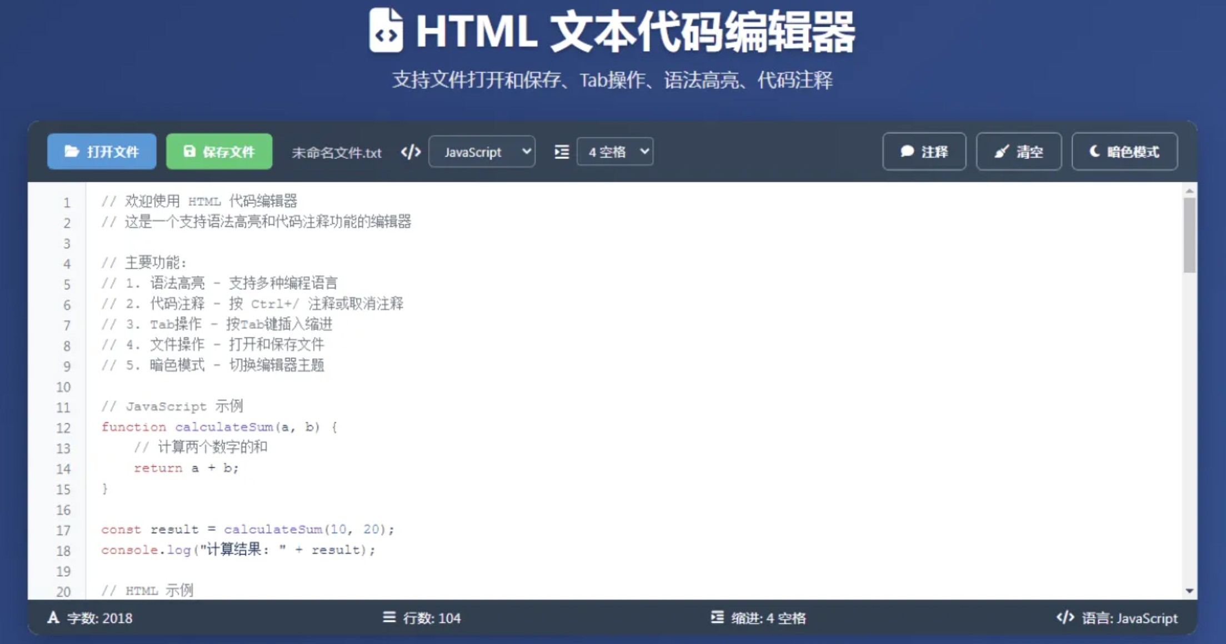Save the document using 保存文件 button
The image size is (1226, 644).
click(x=219, y=151)
